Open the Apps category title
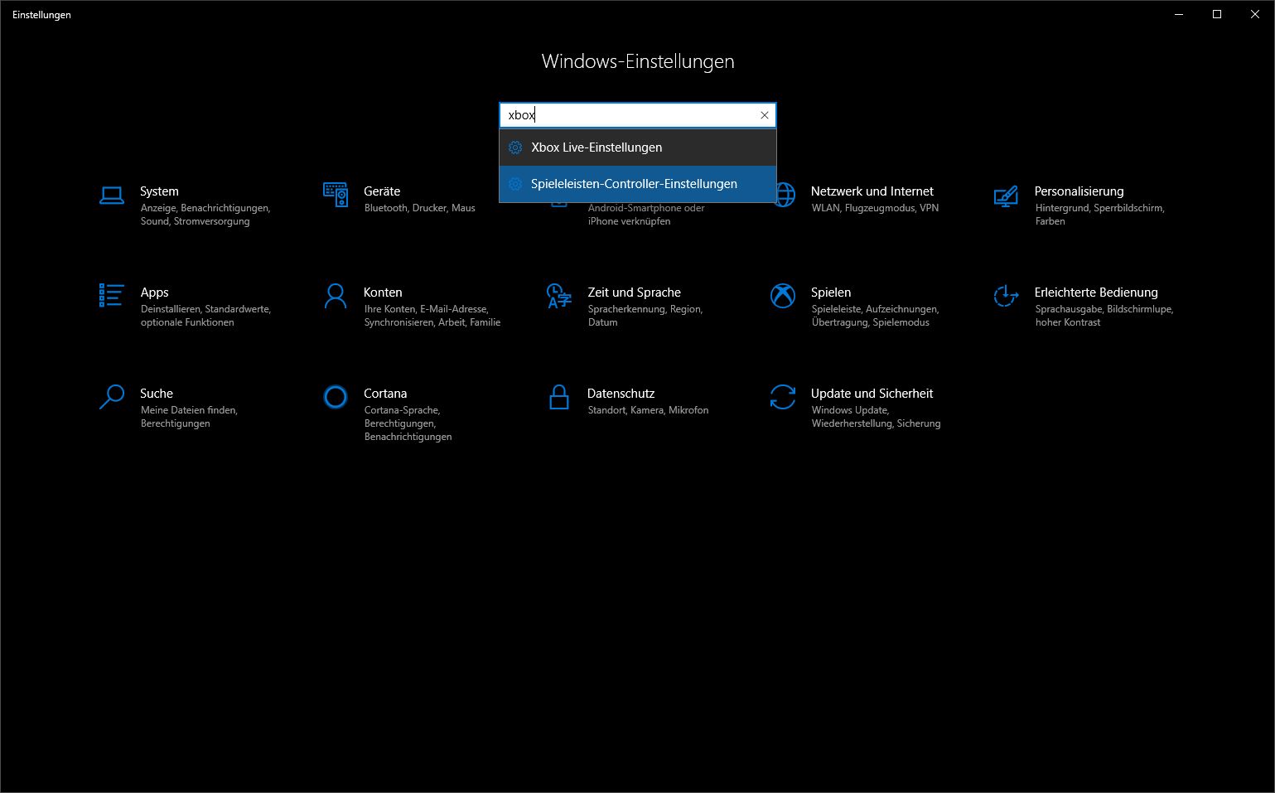The height and width of the screenshot is (793, 1275). [154, 293]
